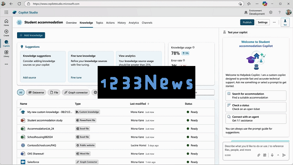
Task: Click the PowerPoint file type badge
Action: pos(86,120)
